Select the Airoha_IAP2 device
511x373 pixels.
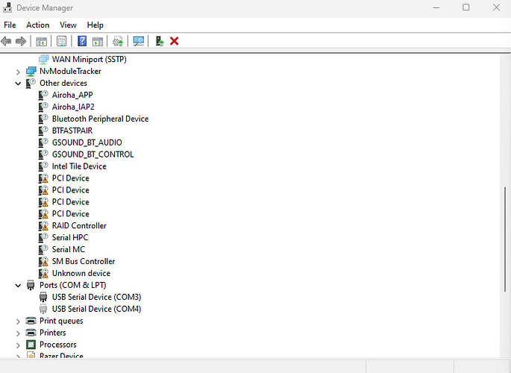(73, 107)
